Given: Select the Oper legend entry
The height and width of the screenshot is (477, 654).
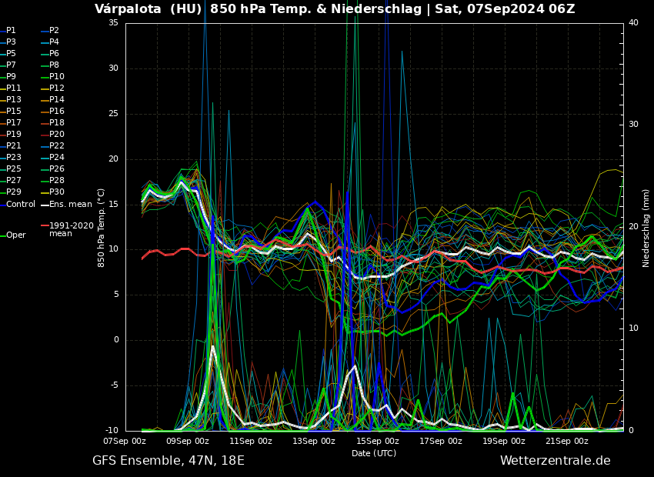Looking at the screenshot, I should pyautogui.click(x=16, y=235).
